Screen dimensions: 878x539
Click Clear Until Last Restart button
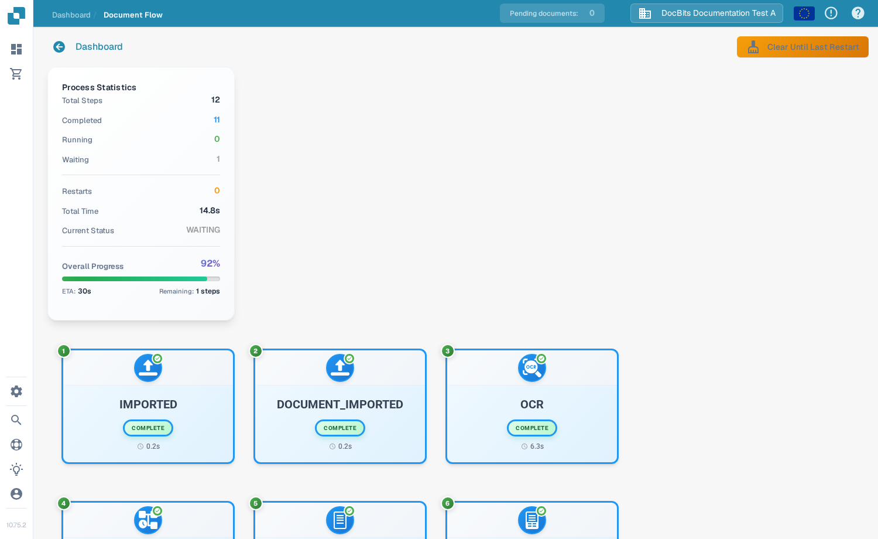click(802, 47)
